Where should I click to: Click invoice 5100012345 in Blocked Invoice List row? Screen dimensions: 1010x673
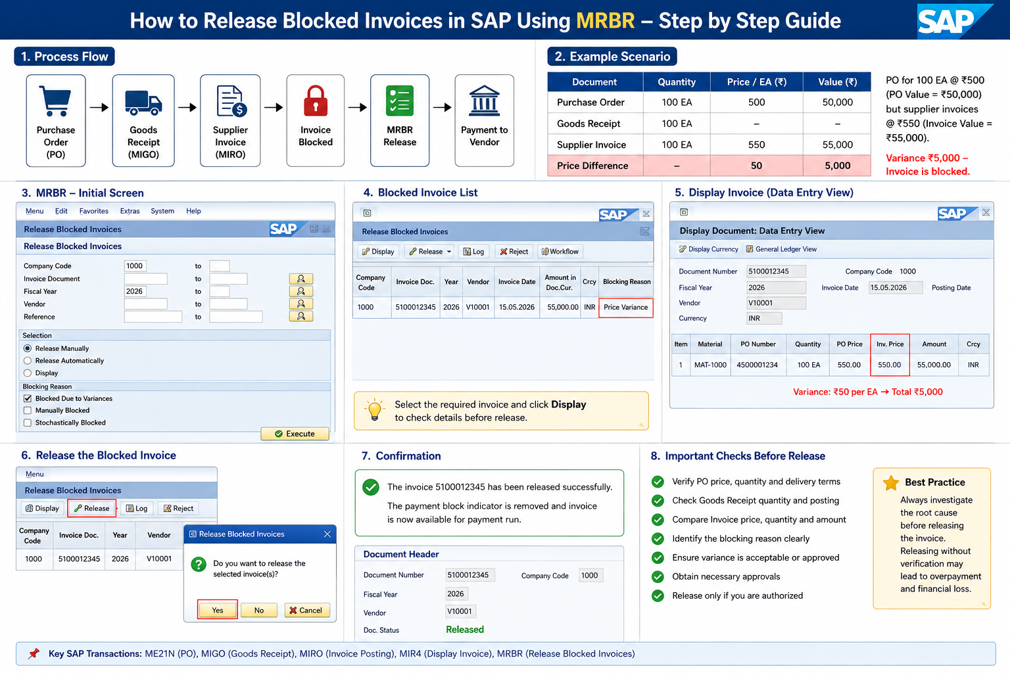tap(416, 307)
